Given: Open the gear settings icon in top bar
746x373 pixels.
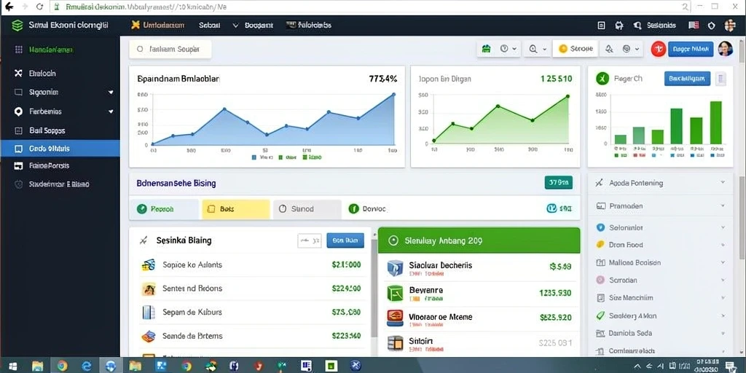Looking at the screenshot, I should 619,25.
